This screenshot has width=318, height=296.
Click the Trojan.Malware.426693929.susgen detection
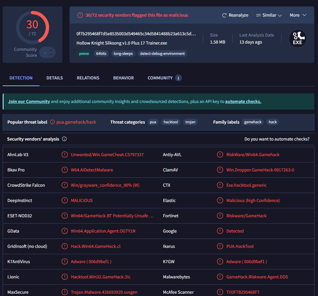point(104,292)
